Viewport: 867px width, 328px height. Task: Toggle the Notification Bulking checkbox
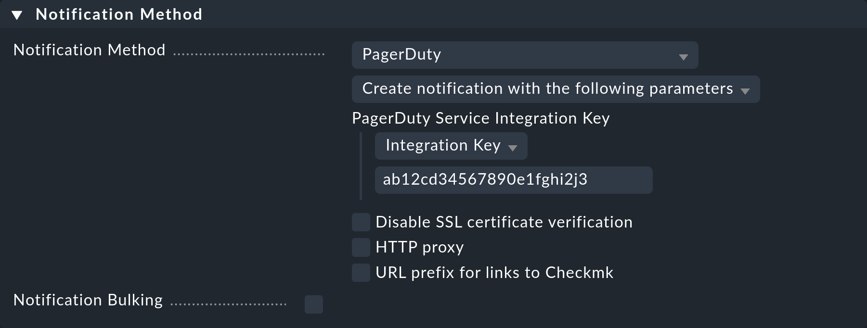pyautogui.click(x=313, y=304)
